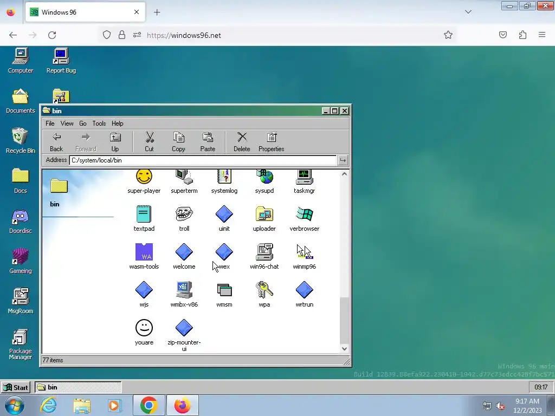The image size is (555, 416).
Task: Select the youare smiley icon
Action: pos(144,328)
